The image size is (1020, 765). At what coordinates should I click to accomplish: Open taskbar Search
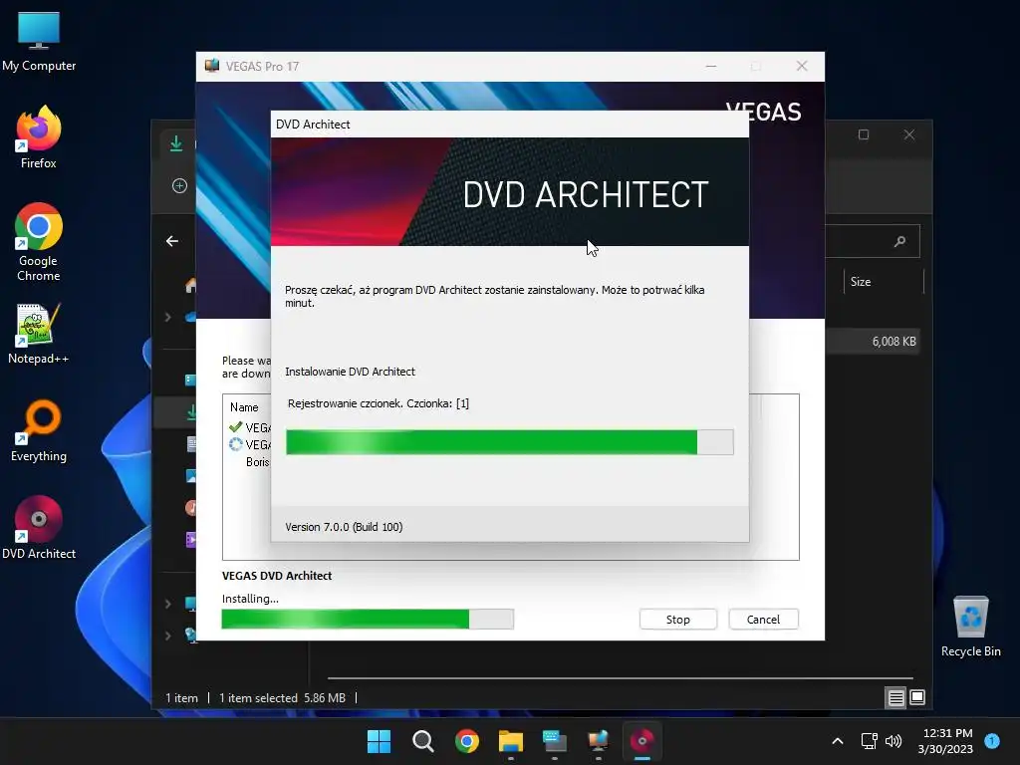(x=422, y=741)
